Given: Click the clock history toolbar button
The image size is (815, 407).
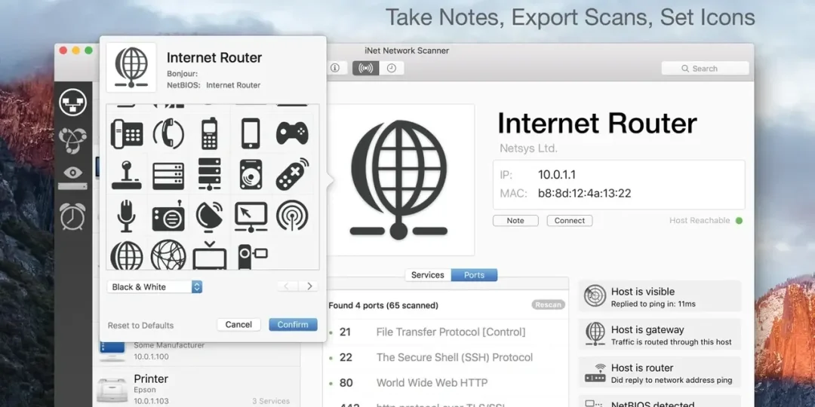Looking at the screenshot, I should [x=392, y=68].
